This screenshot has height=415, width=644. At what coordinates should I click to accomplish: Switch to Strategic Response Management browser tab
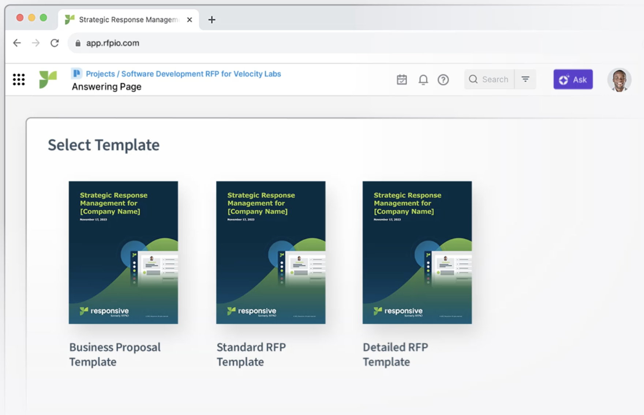pos(128,20)
